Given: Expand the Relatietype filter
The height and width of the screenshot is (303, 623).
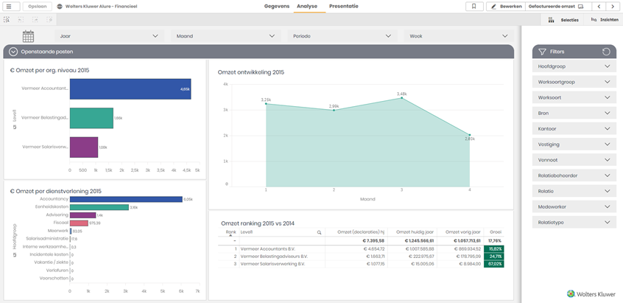Looking at the screenshot, I should pyautogui.click(x=574, y=223).
